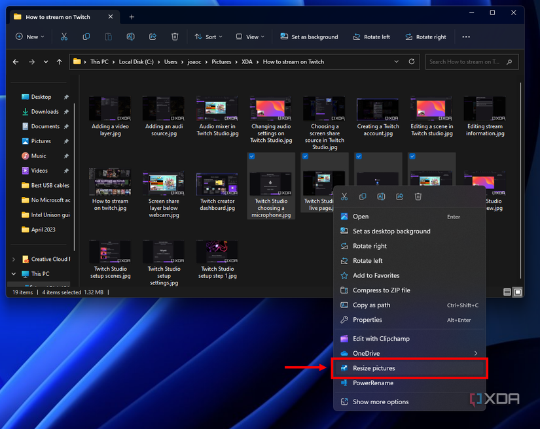Screen dimensions: 540x429
Task: Click the joaoc breadcrumb
Action: pos(194,62)
